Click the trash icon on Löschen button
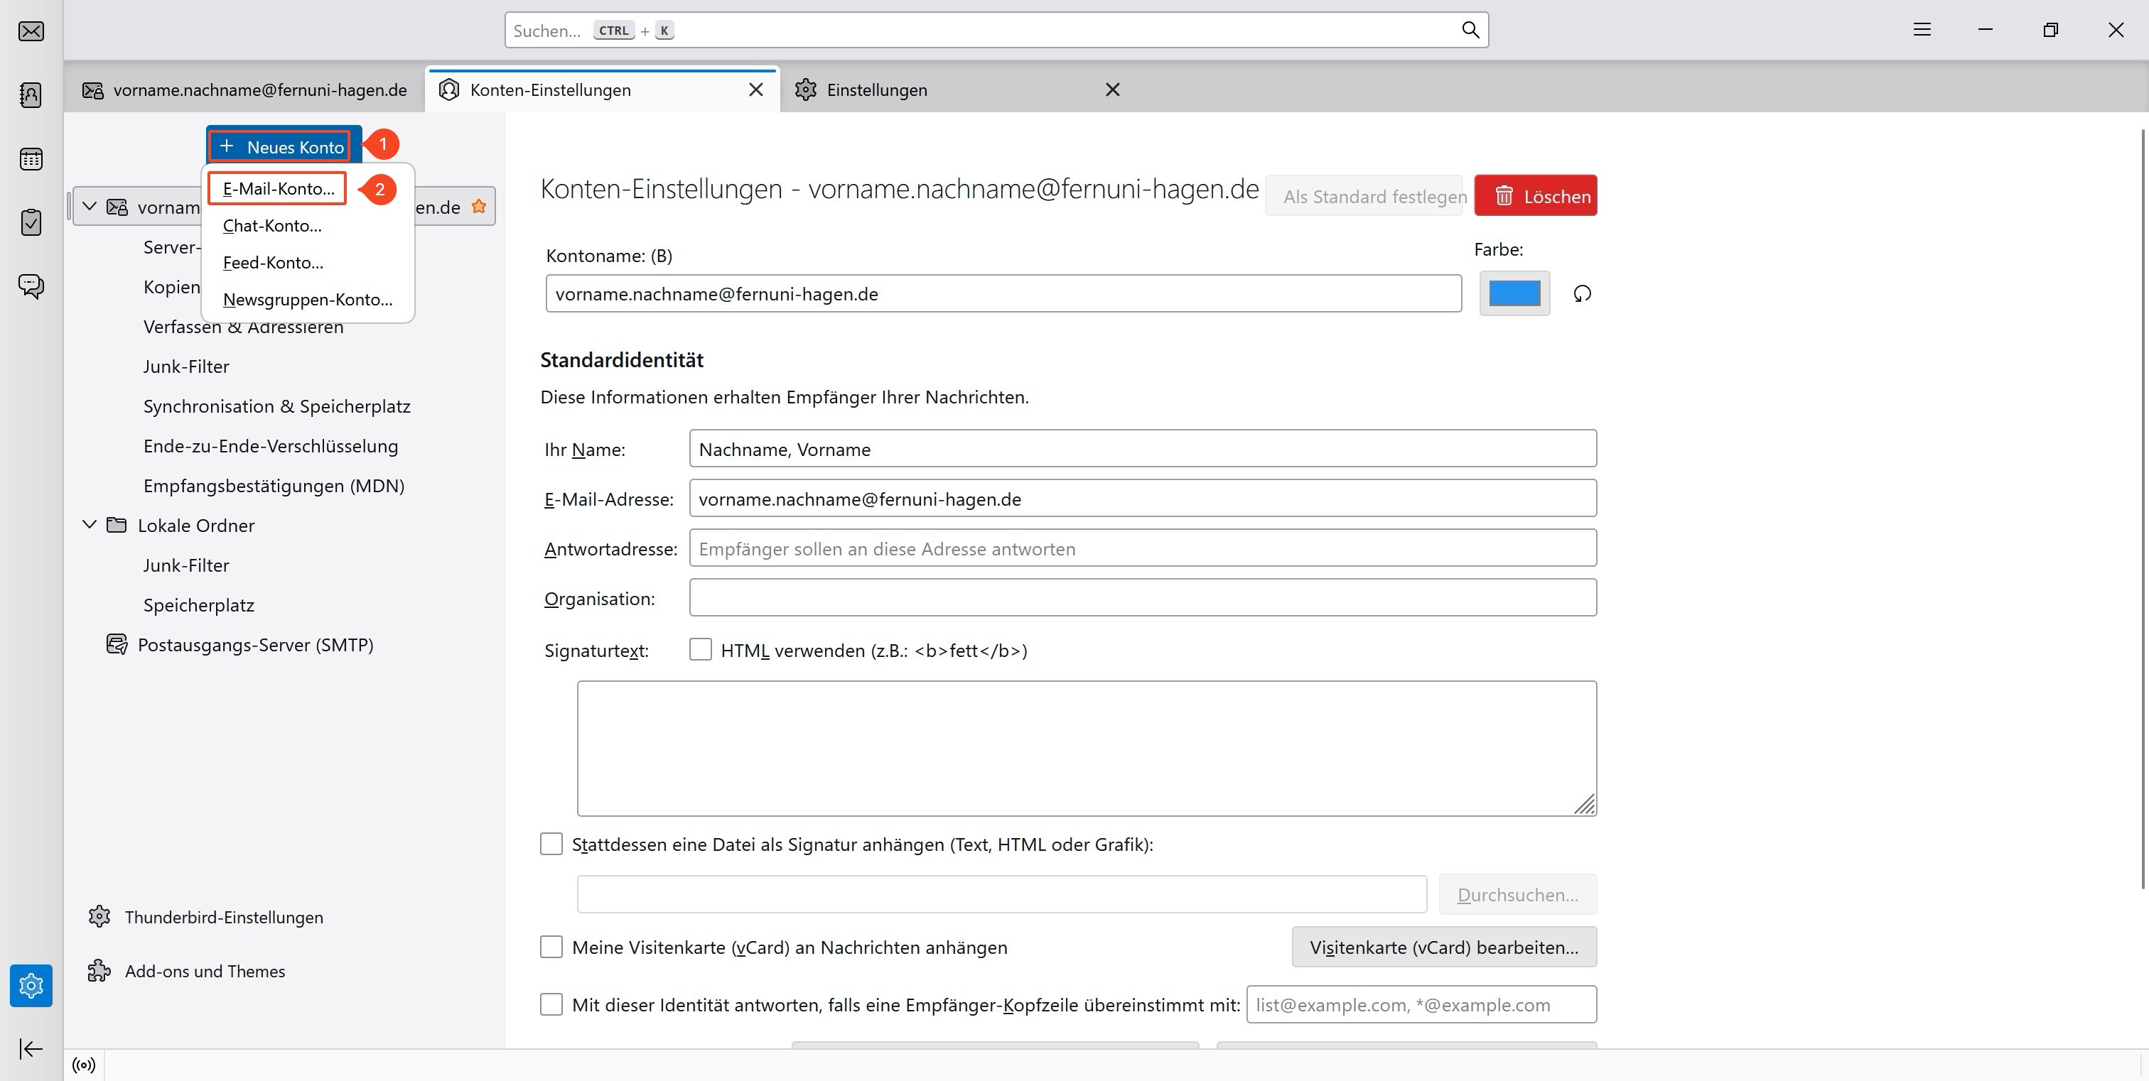2149x1081 pixels. pyautogui.click(x=1503, y=196)
